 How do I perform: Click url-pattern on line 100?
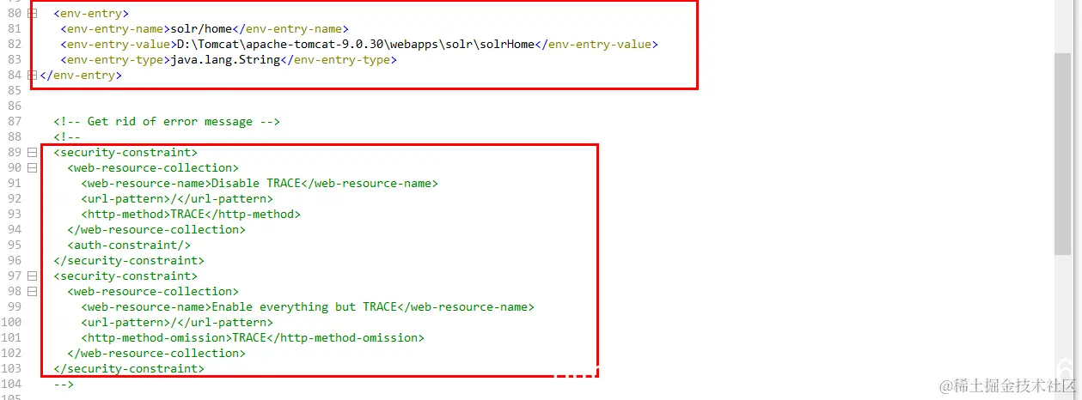click(177, 323)
